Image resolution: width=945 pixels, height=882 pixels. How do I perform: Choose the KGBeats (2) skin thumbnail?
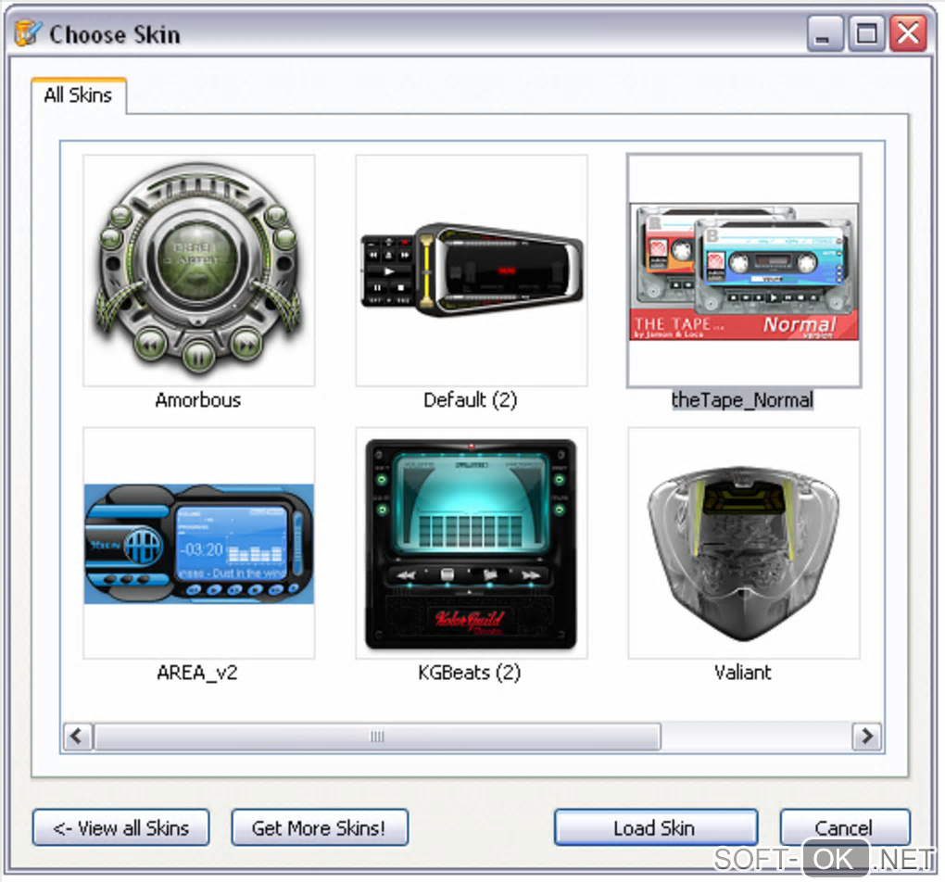pyautogui.click(x=472, y=543)
